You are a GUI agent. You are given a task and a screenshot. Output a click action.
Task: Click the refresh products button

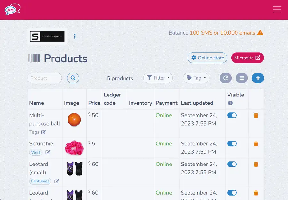click(226, 78)
